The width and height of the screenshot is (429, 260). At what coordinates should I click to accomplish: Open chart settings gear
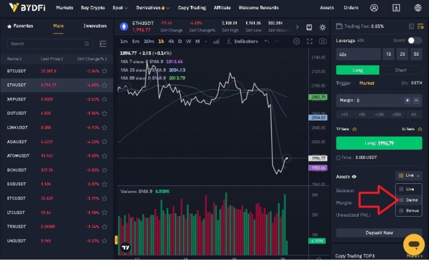296,41
